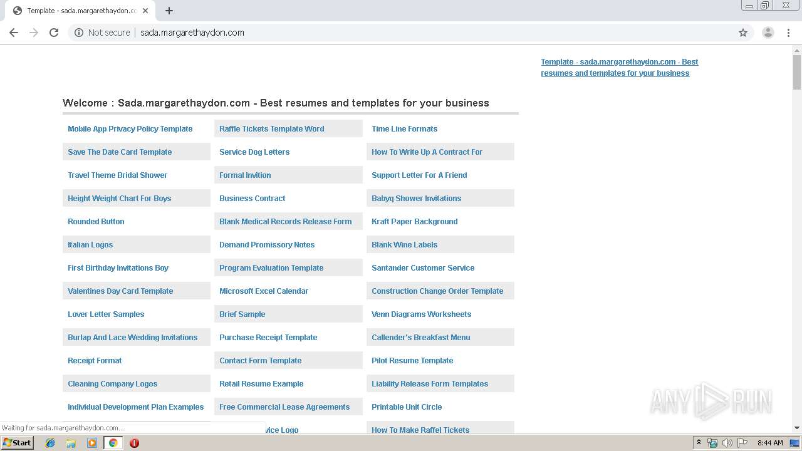The height and width of the screenshot is (451, 802).
Task: Open Service Dog Letters link
Action: 254,152
